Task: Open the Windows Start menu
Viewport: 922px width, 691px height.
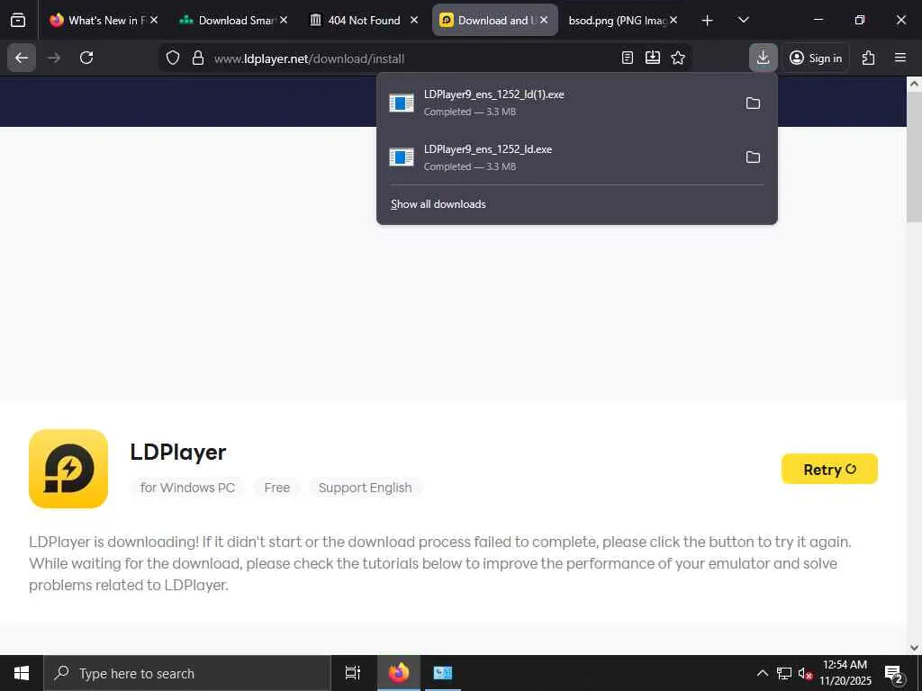Action: 22,673
